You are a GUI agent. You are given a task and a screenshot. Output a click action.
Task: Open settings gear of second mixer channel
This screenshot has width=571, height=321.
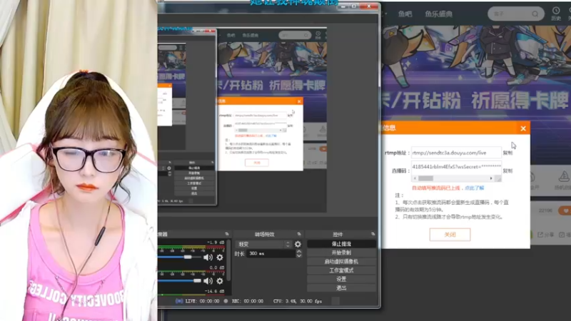(220, 281)
